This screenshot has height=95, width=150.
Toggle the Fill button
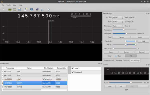(131, 56)
